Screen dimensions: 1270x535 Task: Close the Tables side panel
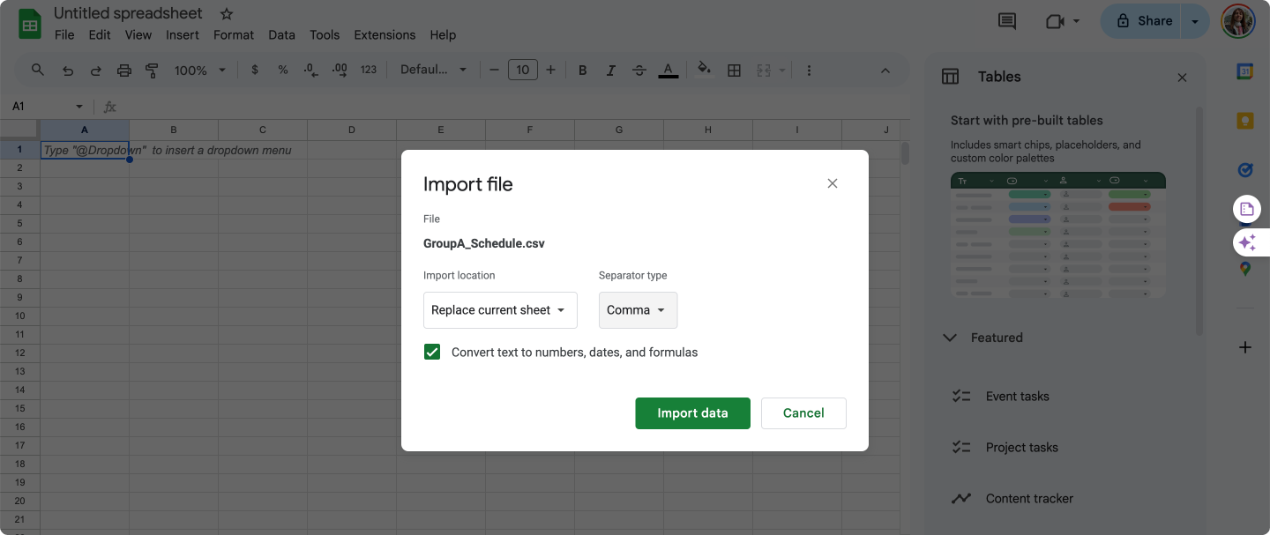1182,78
